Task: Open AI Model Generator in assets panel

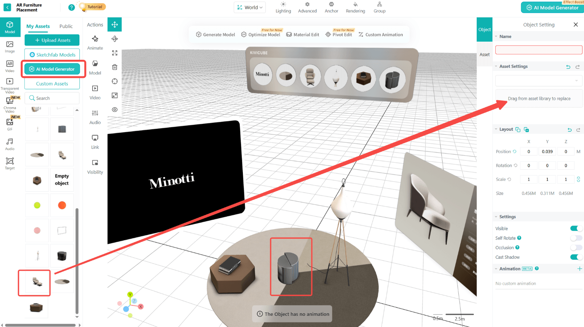Action: coord(52,69)
